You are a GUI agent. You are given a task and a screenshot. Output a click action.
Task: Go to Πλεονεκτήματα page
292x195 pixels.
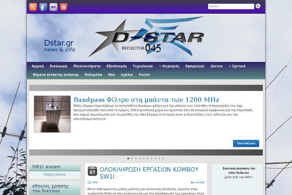(x=87, y=66)
